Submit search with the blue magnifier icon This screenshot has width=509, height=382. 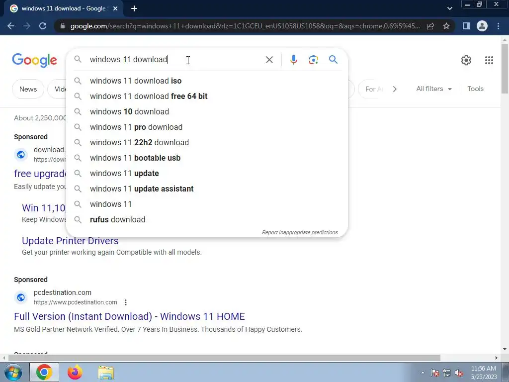[x=333, y=60]
